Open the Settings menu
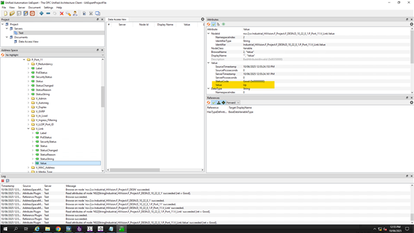This screenshot has height=233, width=414. [x=49, y=8]
